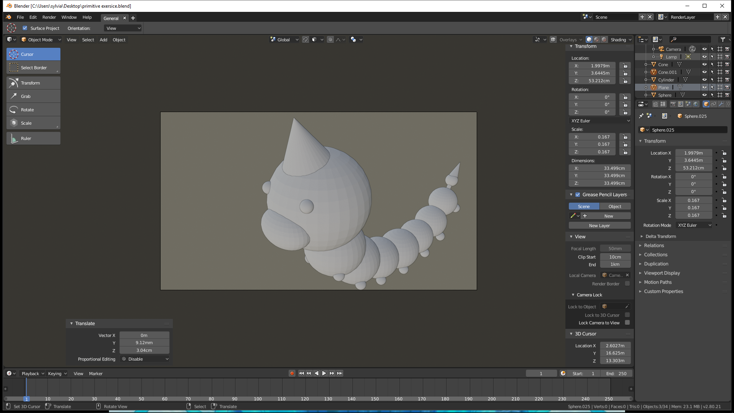Click the End frame field
The image size is (734, 413).
click(x=616, y=373)
